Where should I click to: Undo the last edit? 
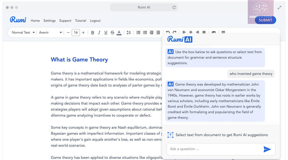[x=168, y=32]
